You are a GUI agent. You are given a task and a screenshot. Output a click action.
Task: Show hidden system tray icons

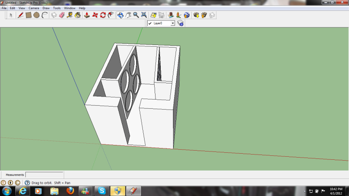(304, 191)
